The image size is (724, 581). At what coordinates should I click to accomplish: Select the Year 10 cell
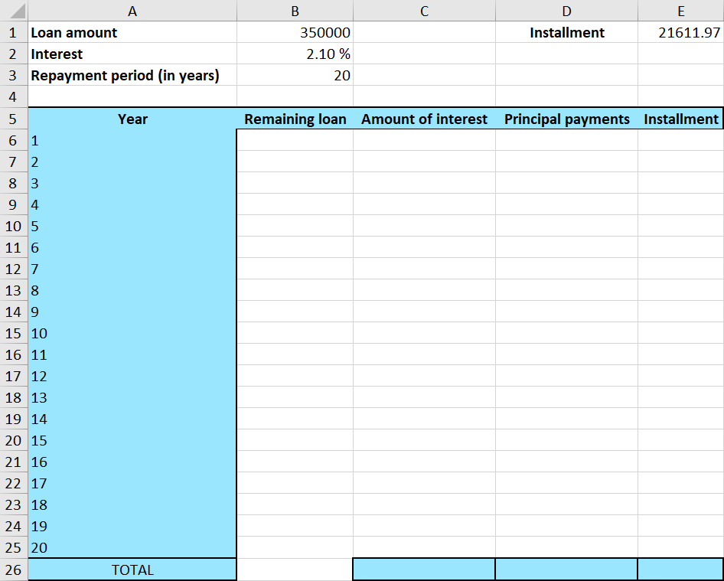(132, 333)
